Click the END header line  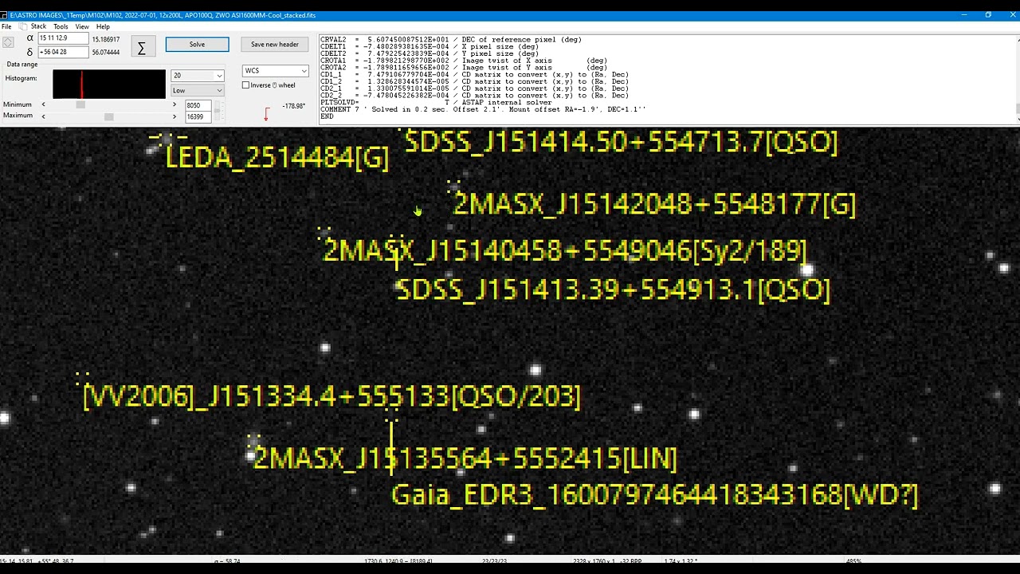click(x=326, y=116)
